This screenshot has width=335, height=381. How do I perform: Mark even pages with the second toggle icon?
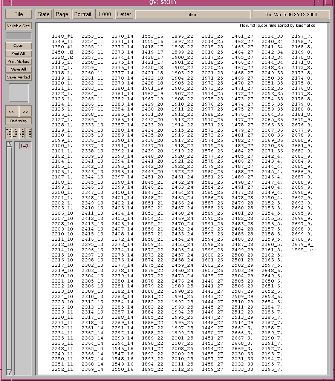[15, 133]
